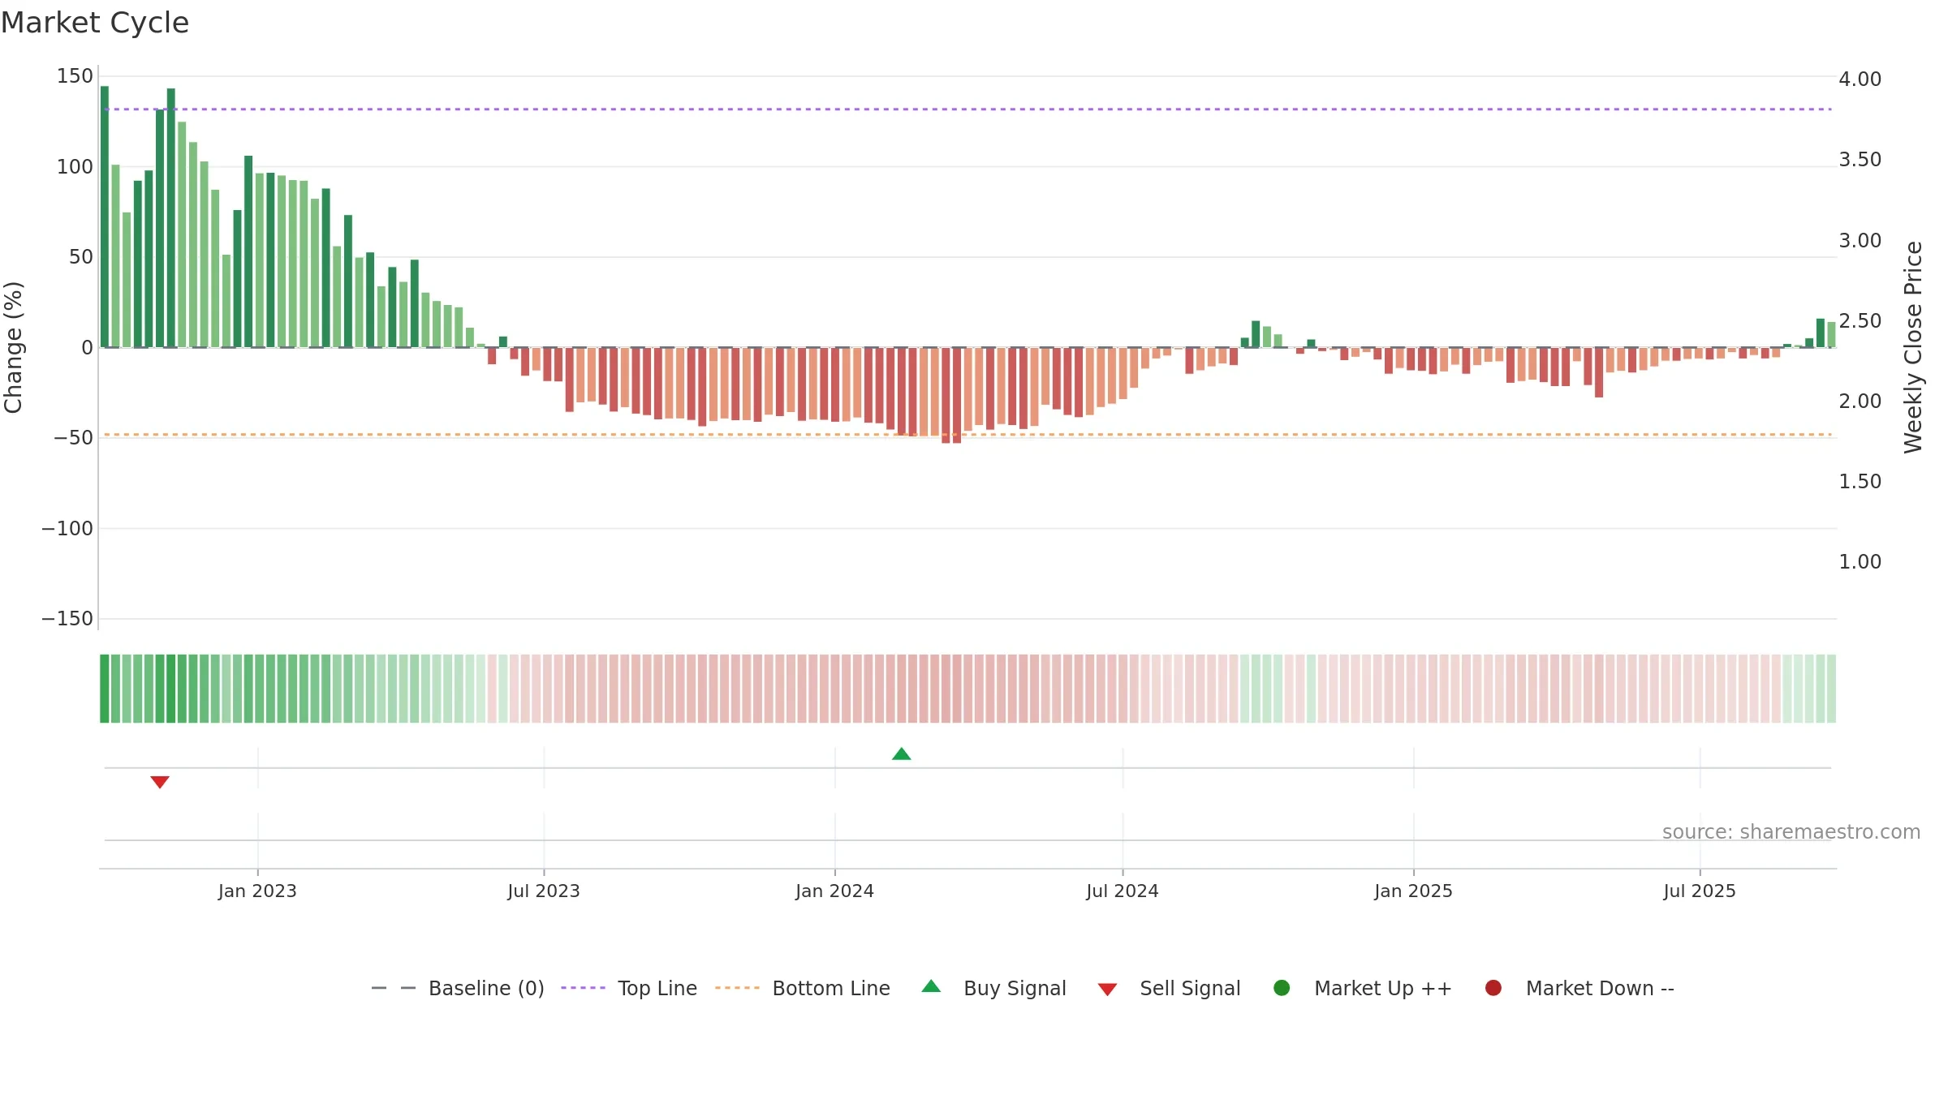The height and width of the screenshot is (1095, 1948).
Task: Click the orange dotted Bottom Line on the chart
Action: [968, 435]
